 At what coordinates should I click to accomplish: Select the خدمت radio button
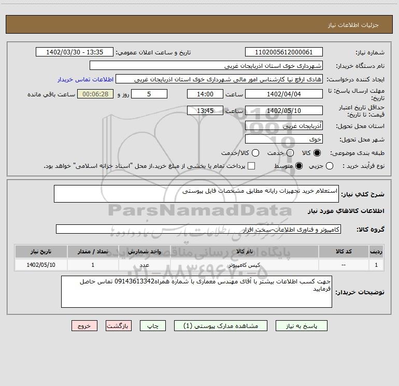(x=290, y=153)
